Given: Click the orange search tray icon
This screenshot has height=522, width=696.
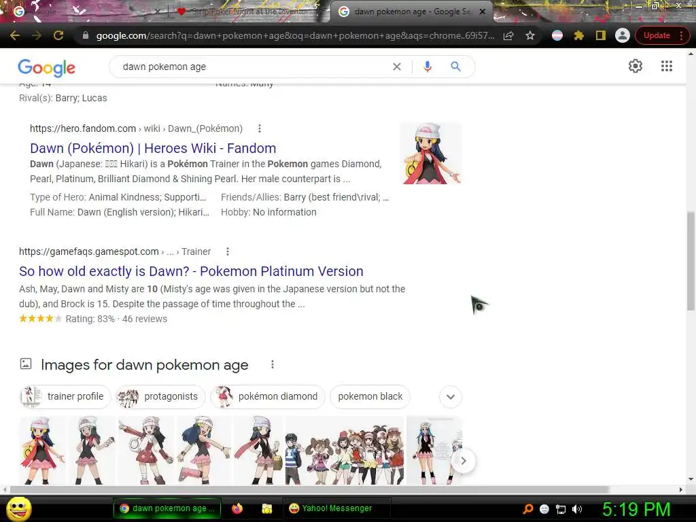Looking at the screenshot, I should pyautogui.click(x=527, y=509).
